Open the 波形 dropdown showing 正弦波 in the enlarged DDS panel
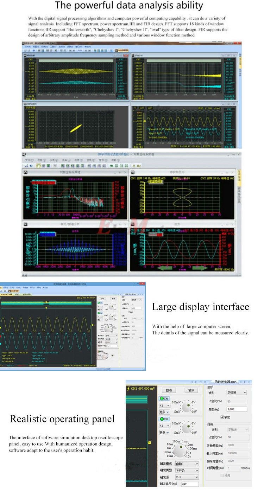This screenshot has width=264, height=492. 237,392
